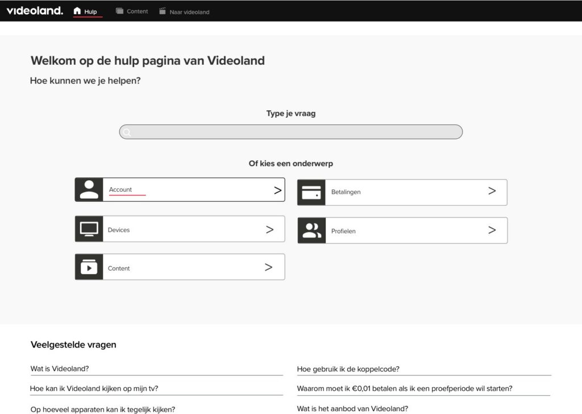The width and height of the screenshot is (582, 414).
Task: Click the Betalingen credit card icon
Action: 311,192
